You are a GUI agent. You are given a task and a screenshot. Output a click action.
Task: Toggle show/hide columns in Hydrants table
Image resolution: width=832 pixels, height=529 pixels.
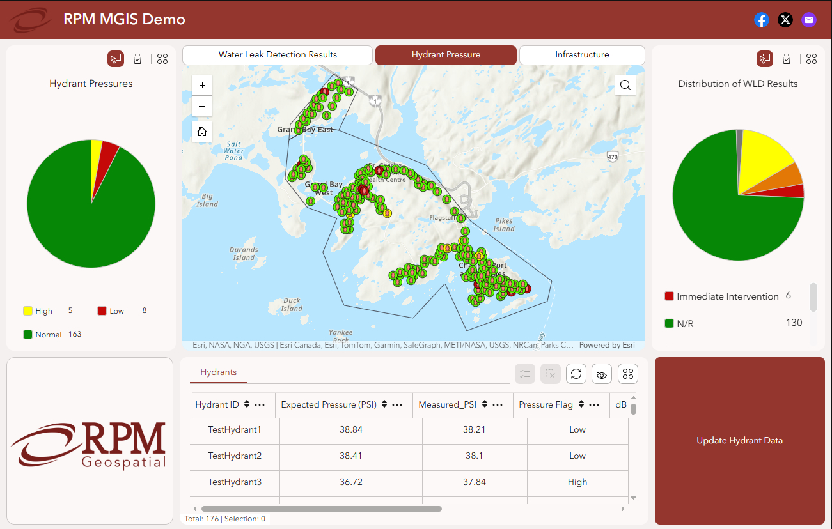pyautogui.click(x=601, y=374)
